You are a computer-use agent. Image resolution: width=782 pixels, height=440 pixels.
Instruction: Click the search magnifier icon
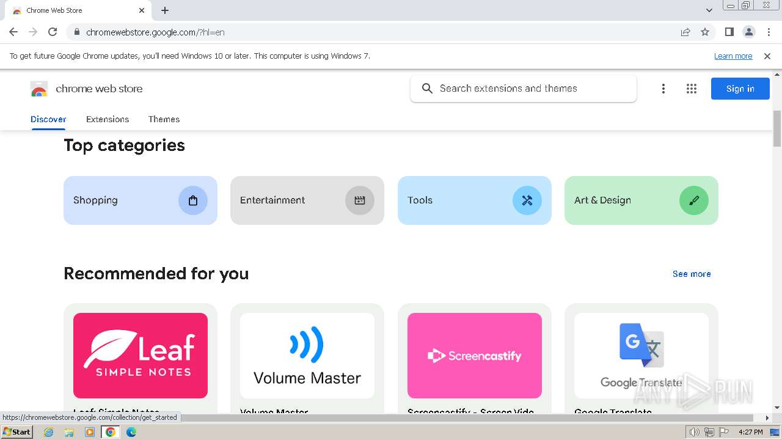pos(428,89)
